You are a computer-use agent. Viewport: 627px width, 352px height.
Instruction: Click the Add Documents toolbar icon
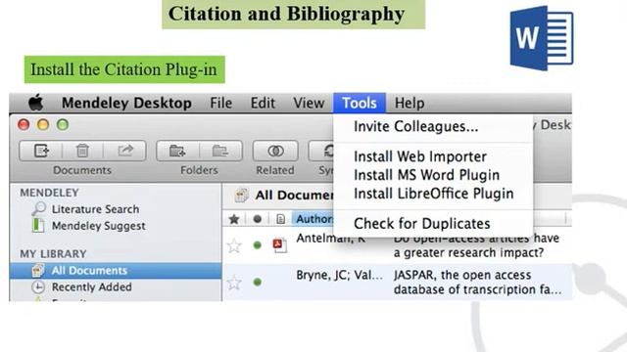point(41,151)
